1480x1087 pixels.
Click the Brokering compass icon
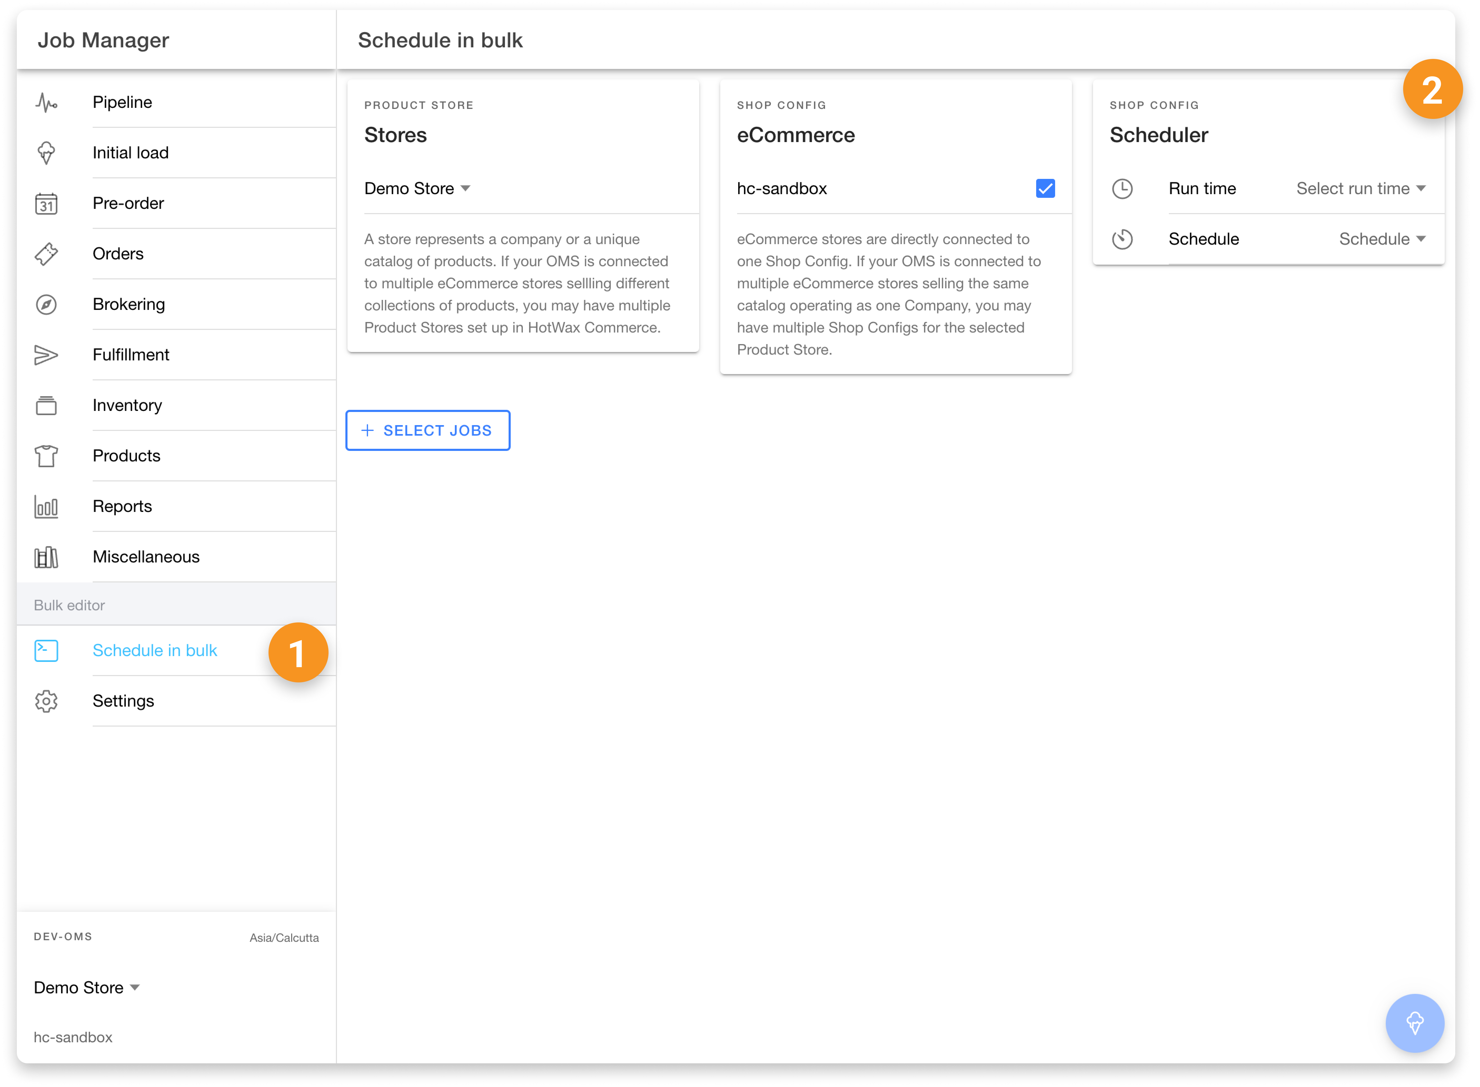pyautogui.click(x=46, y=305)
